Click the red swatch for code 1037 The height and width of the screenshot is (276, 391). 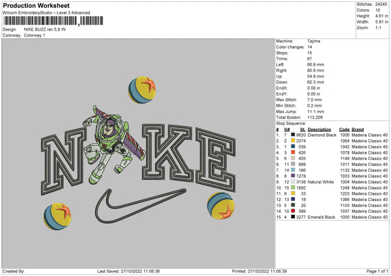click(293, 211)
